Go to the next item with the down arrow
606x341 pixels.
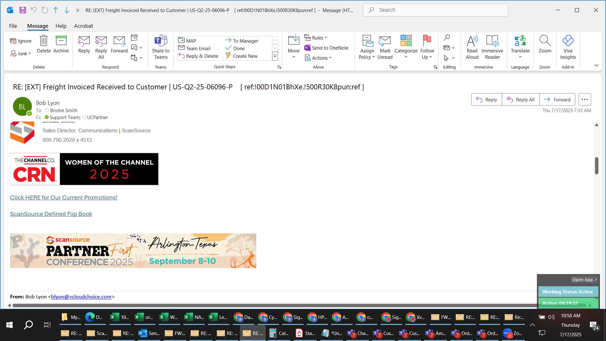coord(67,10)
